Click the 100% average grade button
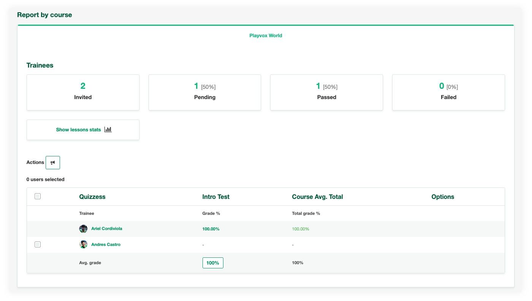This screenshot has height=301, width=532. coord(213,263)
